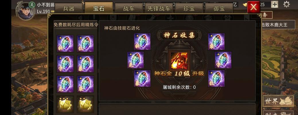The image size is (298, 115).
Task: Select the 暴 gem in left inventory list
Action: click(85, 64)
